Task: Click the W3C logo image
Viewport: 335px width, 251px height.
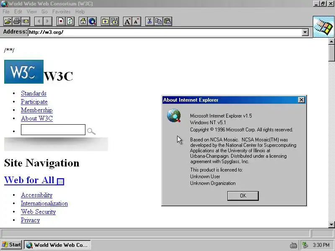Action: tap(24, 72)
